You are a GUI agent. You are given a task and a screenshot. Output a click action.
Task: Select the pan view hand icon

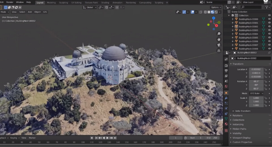click(219, 39)
